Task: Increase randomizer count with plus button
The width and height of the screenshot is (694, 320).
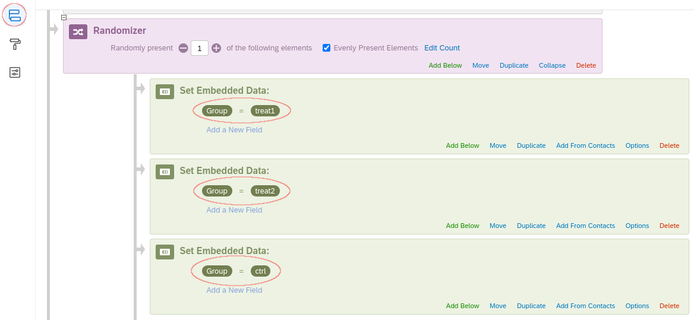Action: click(216, 48)
